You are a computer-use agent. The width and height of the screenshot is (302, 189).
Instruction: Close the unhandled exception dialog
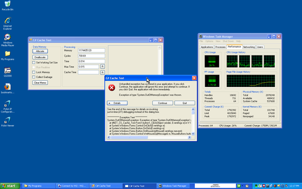(194, 78)
